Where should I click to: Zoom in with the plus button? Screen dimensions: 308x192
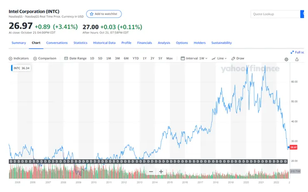click(x=161, y=172)
